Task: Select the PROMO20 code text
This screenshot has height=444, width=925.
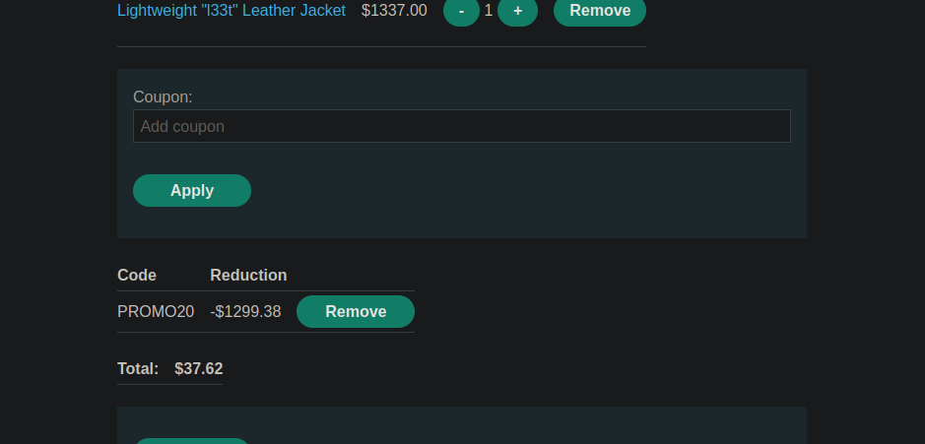Action: pos(156,312)
